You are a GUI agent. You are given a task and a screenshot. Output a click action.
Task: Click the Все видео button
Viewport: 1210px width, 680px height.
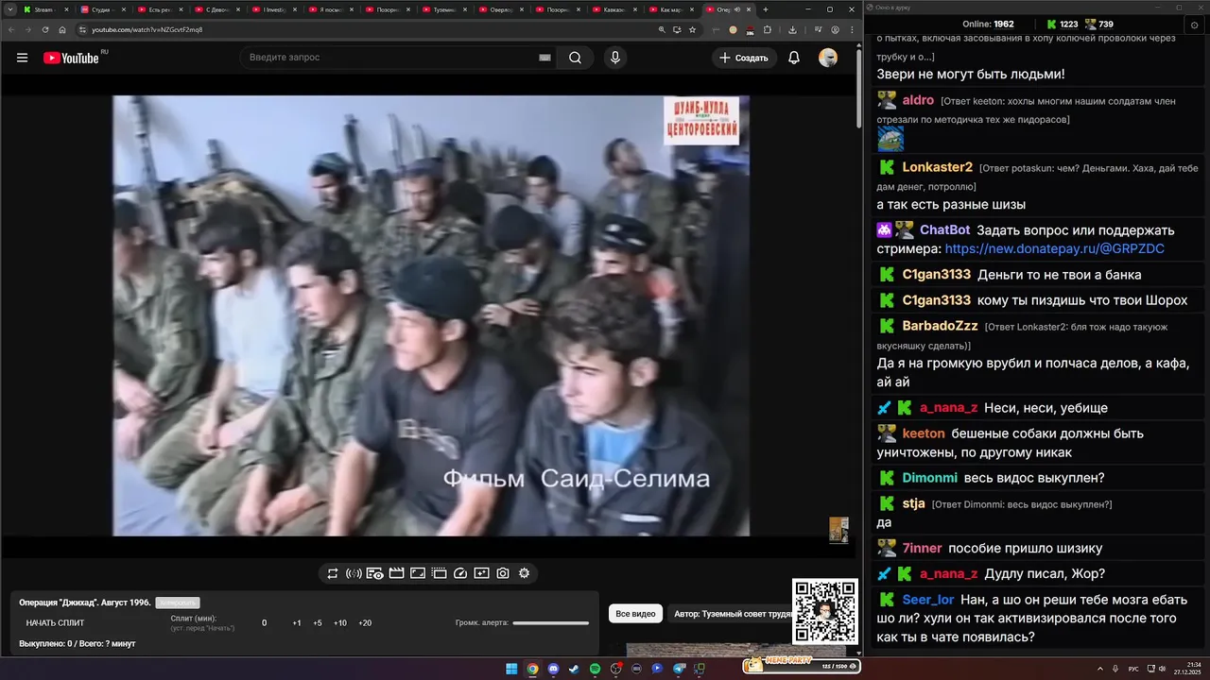635,614
